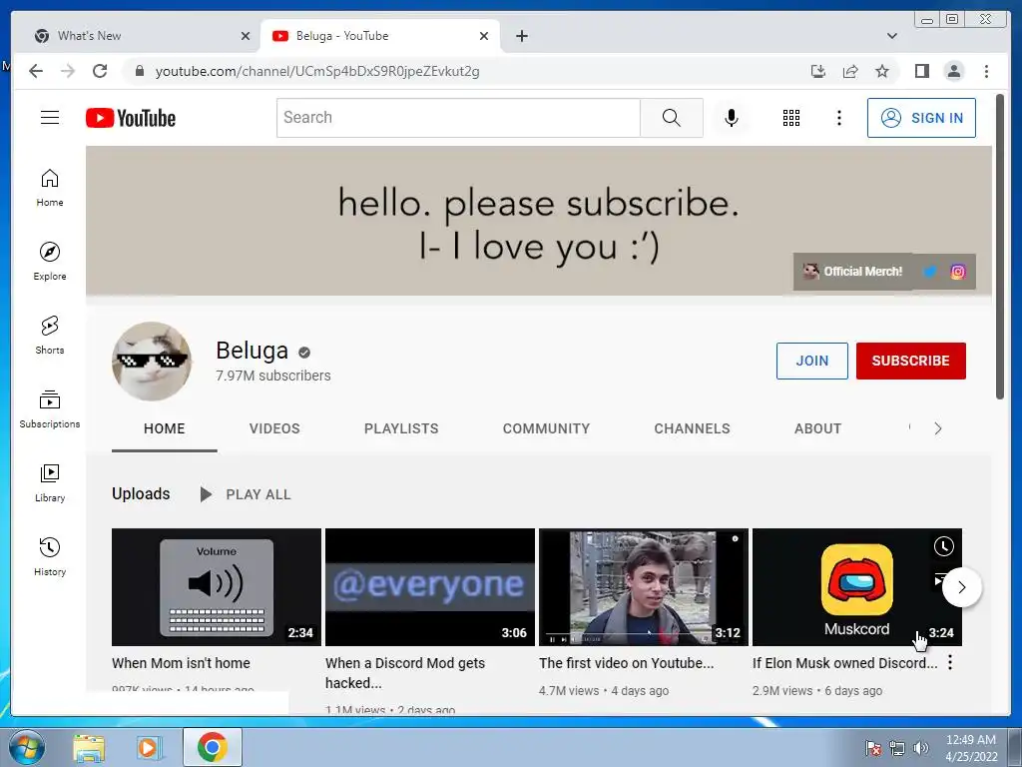
Task: Expand Chrome tab search chevron
Action: (x=891, y=36)
